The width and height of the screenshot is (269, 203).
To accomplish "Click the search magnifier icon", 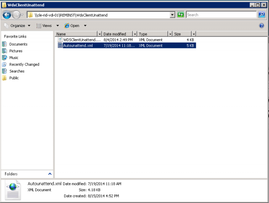I will 262,15.
